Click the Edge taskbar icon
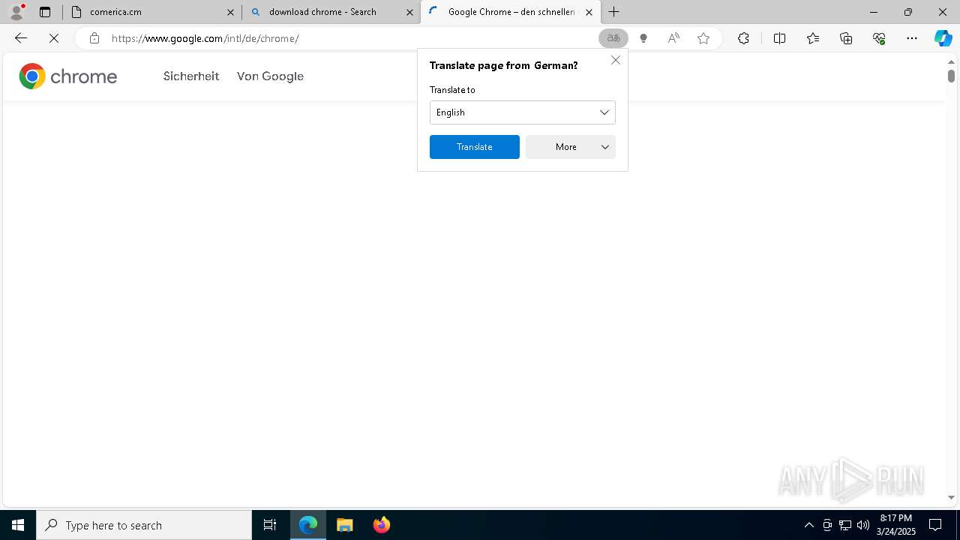This screenshot has height=540, width=960. [x=308, y=525]
